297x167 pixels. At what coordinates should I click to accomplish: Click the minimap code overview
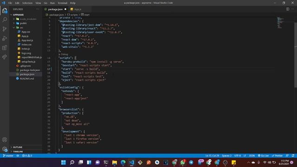pyautogui.click(x=280, y=23)
